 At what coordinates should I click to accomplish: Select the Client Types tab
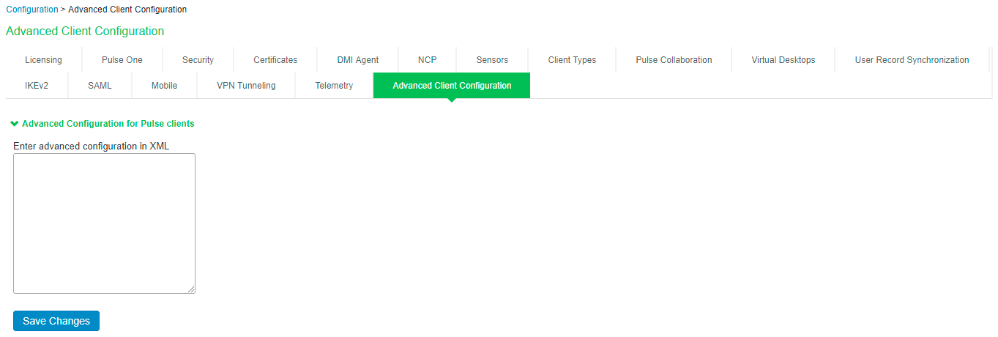[x=572, y=60]
